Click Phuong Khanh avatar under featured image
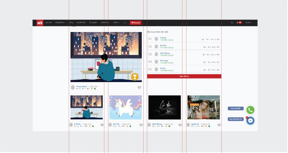 [73, 87]
